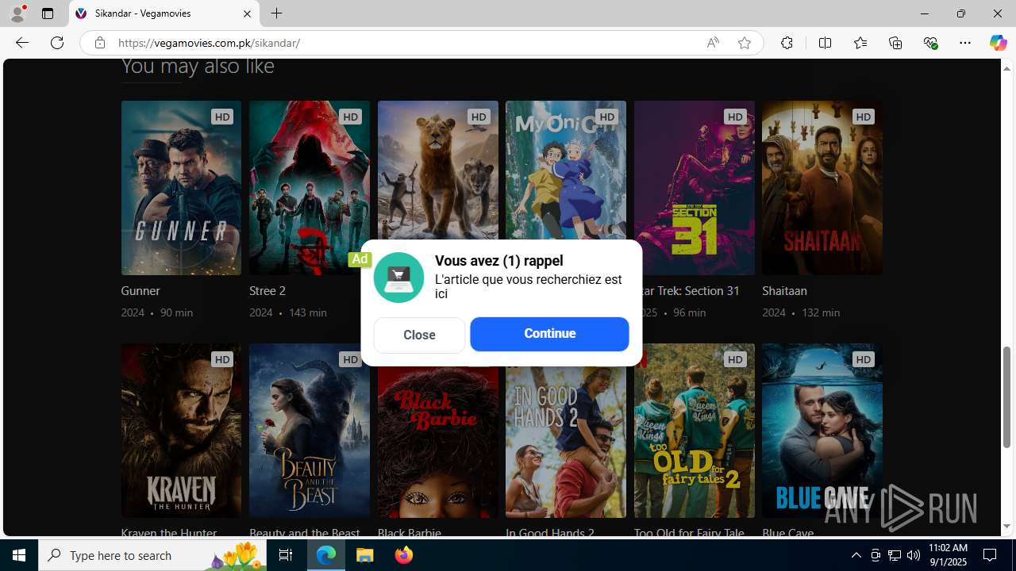Open Copilot sidebar
This screenshot has height=571, width=1016.
(x=998, y=43)
